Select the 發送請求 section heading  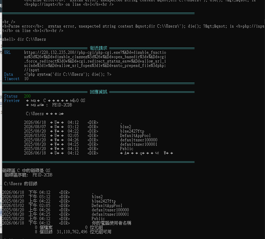(99, 48)
